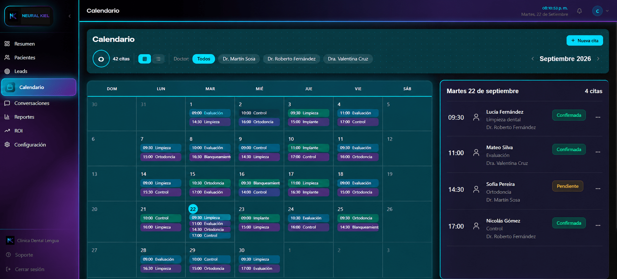This screenshot has height=279, width=617.
Task: Open 11:00 Implante event on day 10
Action: 308,148
